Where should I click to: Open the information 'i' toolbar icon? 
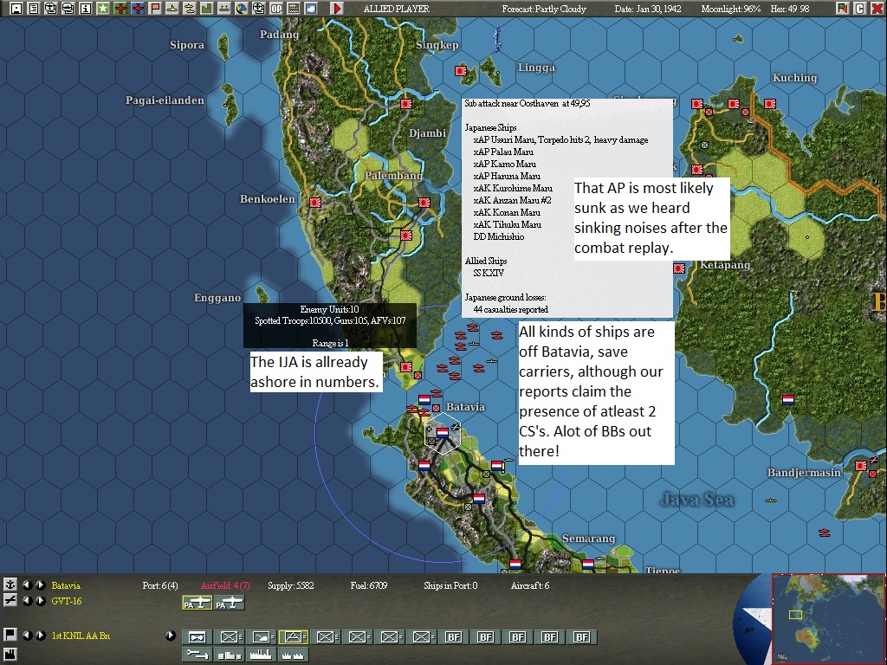click(86, 9)
